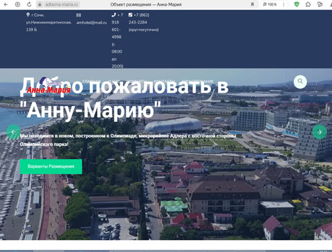Click the toolbar icon right of extensions puzzle
Image resolution: width=332 pixels, height=252 pixels.
[320, 4]
